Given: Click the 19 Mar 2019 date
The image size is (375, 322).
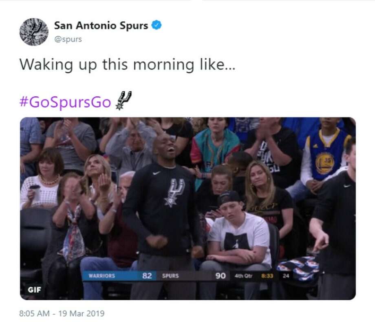Looking at the screenshot, I should (x=82, y=313).
